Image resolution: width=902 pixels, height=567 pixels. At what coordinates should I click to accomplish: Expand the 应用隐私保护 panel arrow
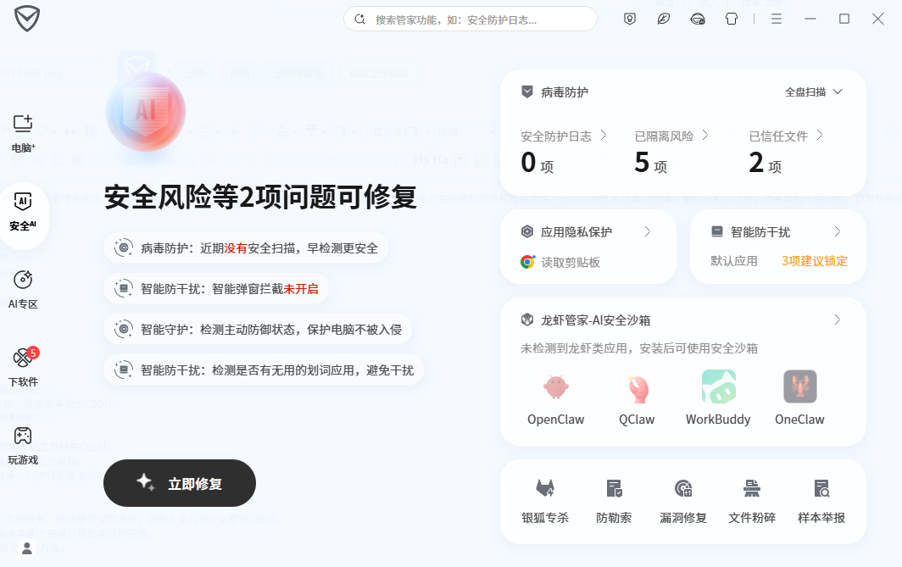[x=647, y=231]
